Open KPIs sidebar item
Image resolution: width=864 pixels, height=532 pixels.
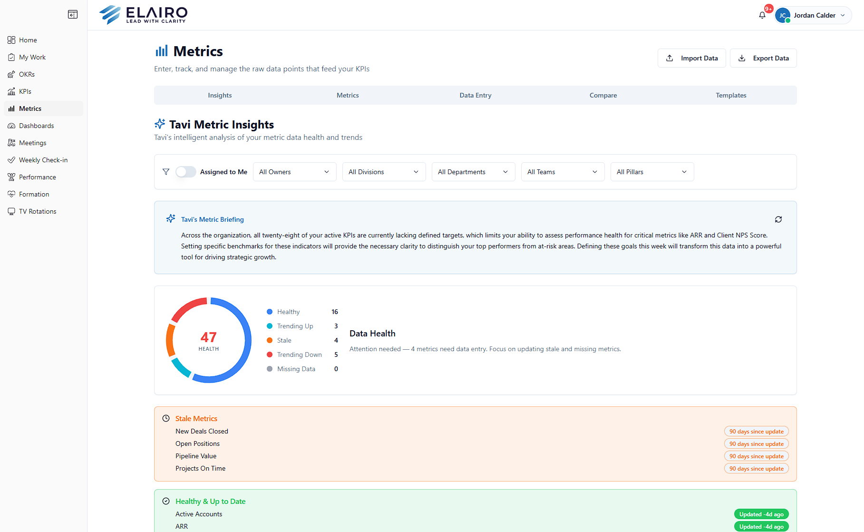click(43, 91)
